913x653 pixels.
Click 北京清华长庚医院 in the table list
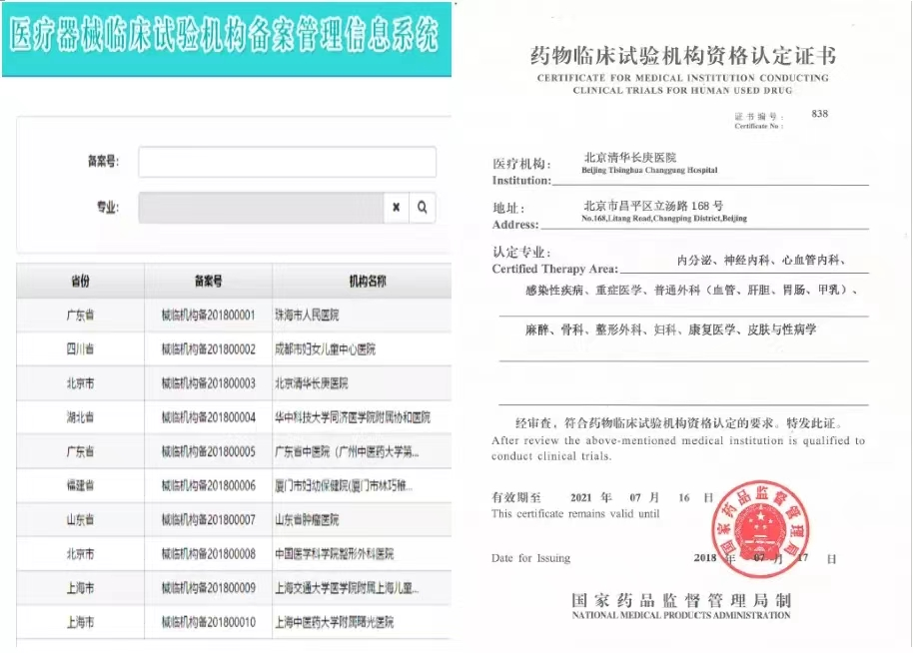pos(312,383)
